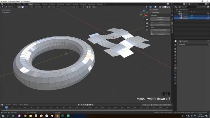The width and height of the screenshot is (210, 118).
Task: Open Modifier properties wrench tab
Action: (175, 68)
